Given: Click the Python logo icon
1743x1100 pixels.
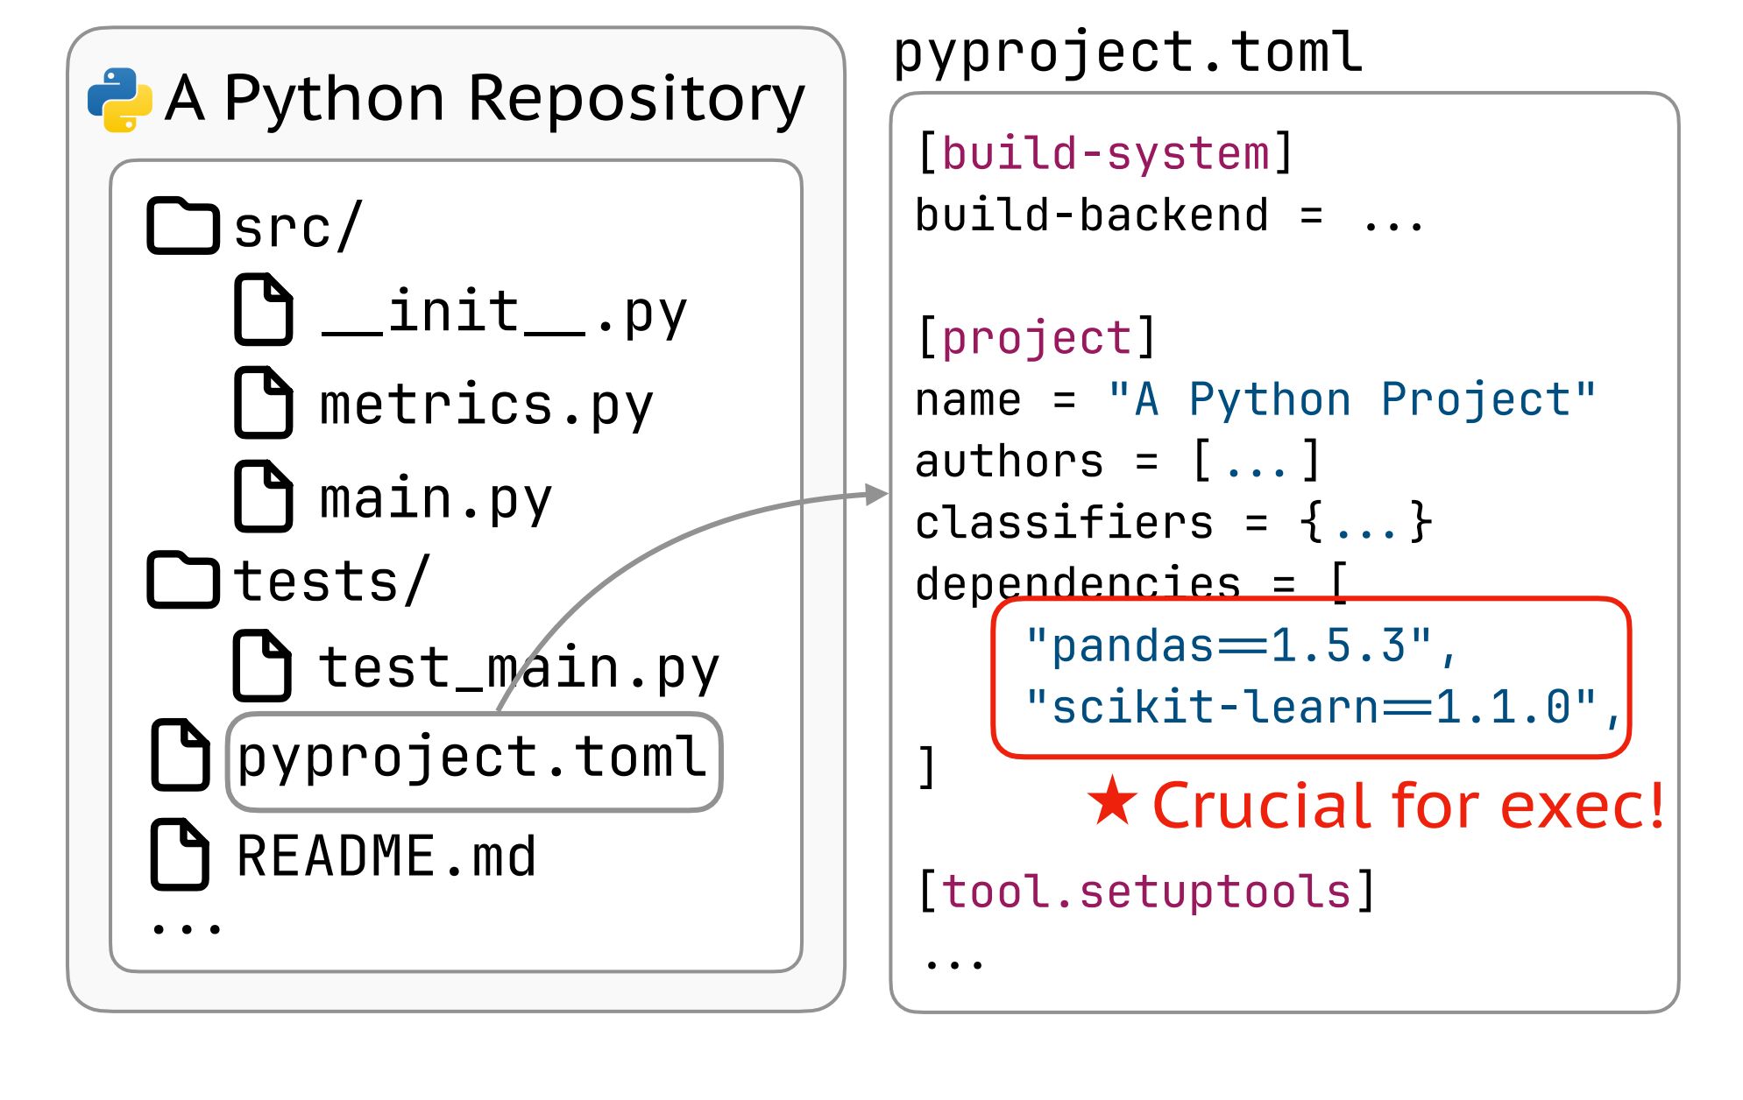Looking at the screenshot, I should 120,100.
